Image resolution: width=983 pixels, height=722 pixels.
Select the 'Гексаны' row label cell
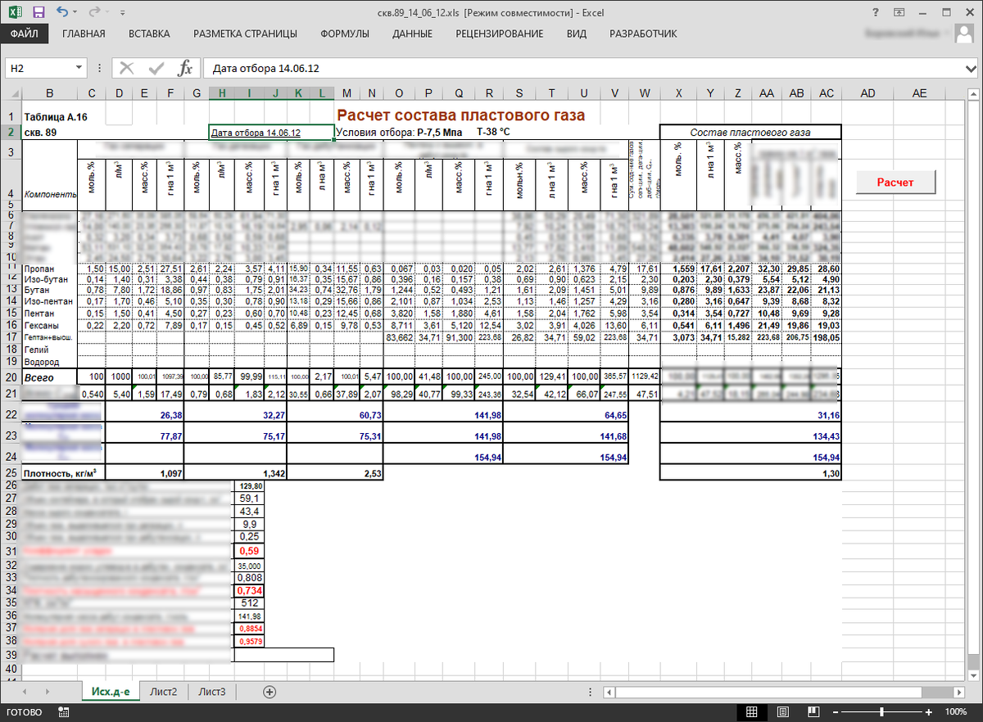pyautogui.click(x=50, y=325)
